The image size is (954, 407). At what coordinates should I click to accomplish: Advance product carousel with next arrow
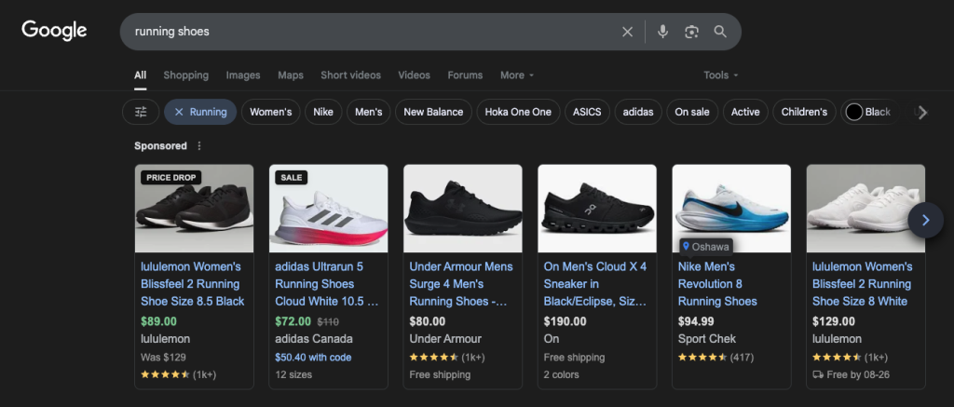(x=925, y=221)
